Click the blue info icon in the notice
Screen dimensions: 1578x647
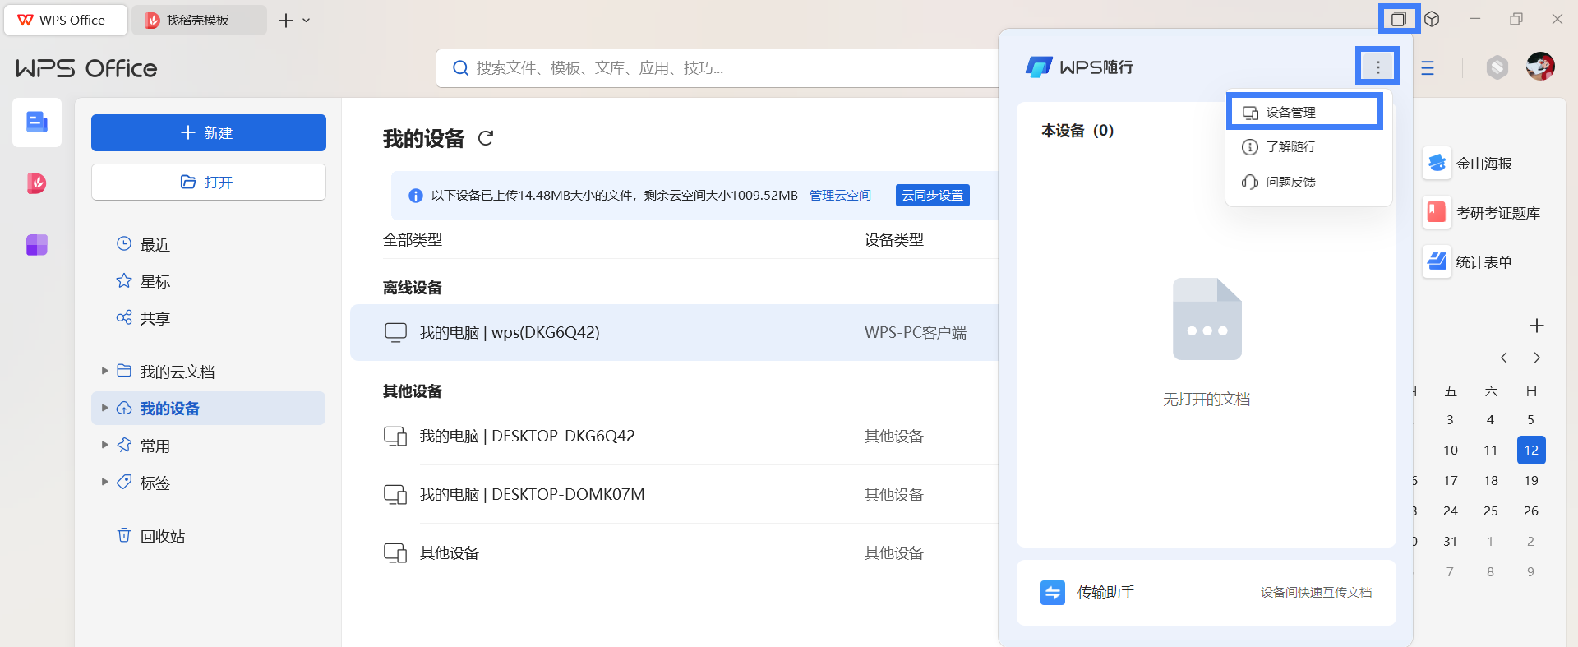pyautogui.click(x=416, y=196)
